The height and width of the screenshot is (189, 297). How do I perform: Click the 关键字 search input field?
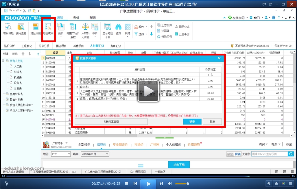pos(270,154)
